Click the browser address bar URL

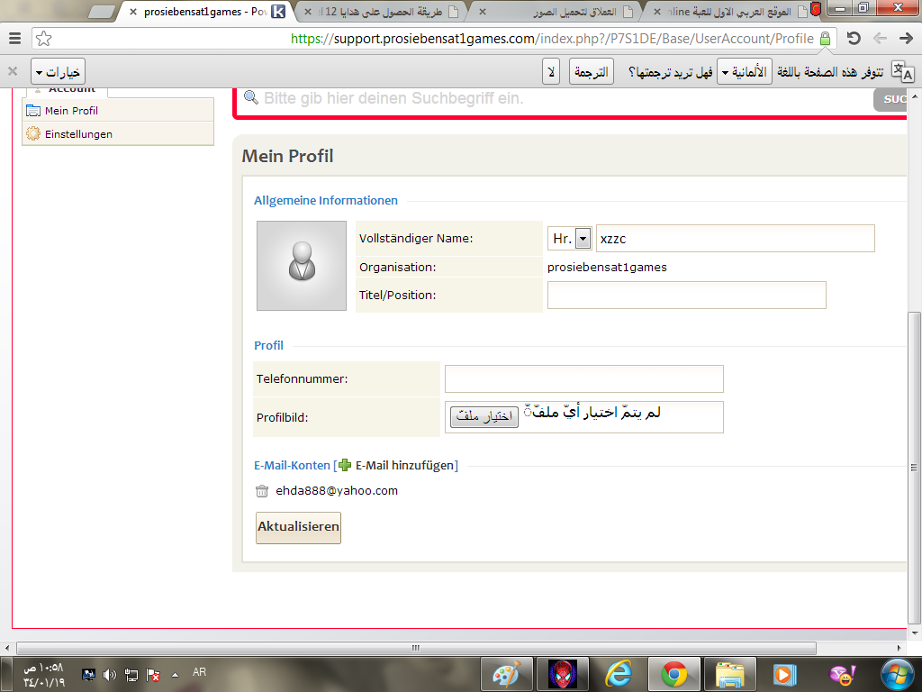[x=552, y=39]
